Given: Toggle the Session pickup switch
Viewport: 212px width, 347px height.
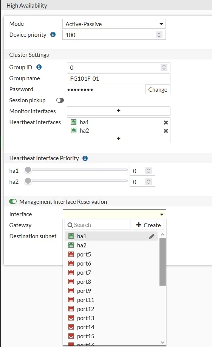Looking at the screenshot, I should click(60, 100).
